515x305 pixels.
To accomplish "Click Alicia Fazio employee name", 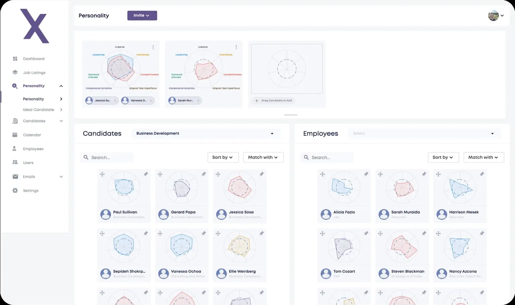I will 344,212.
